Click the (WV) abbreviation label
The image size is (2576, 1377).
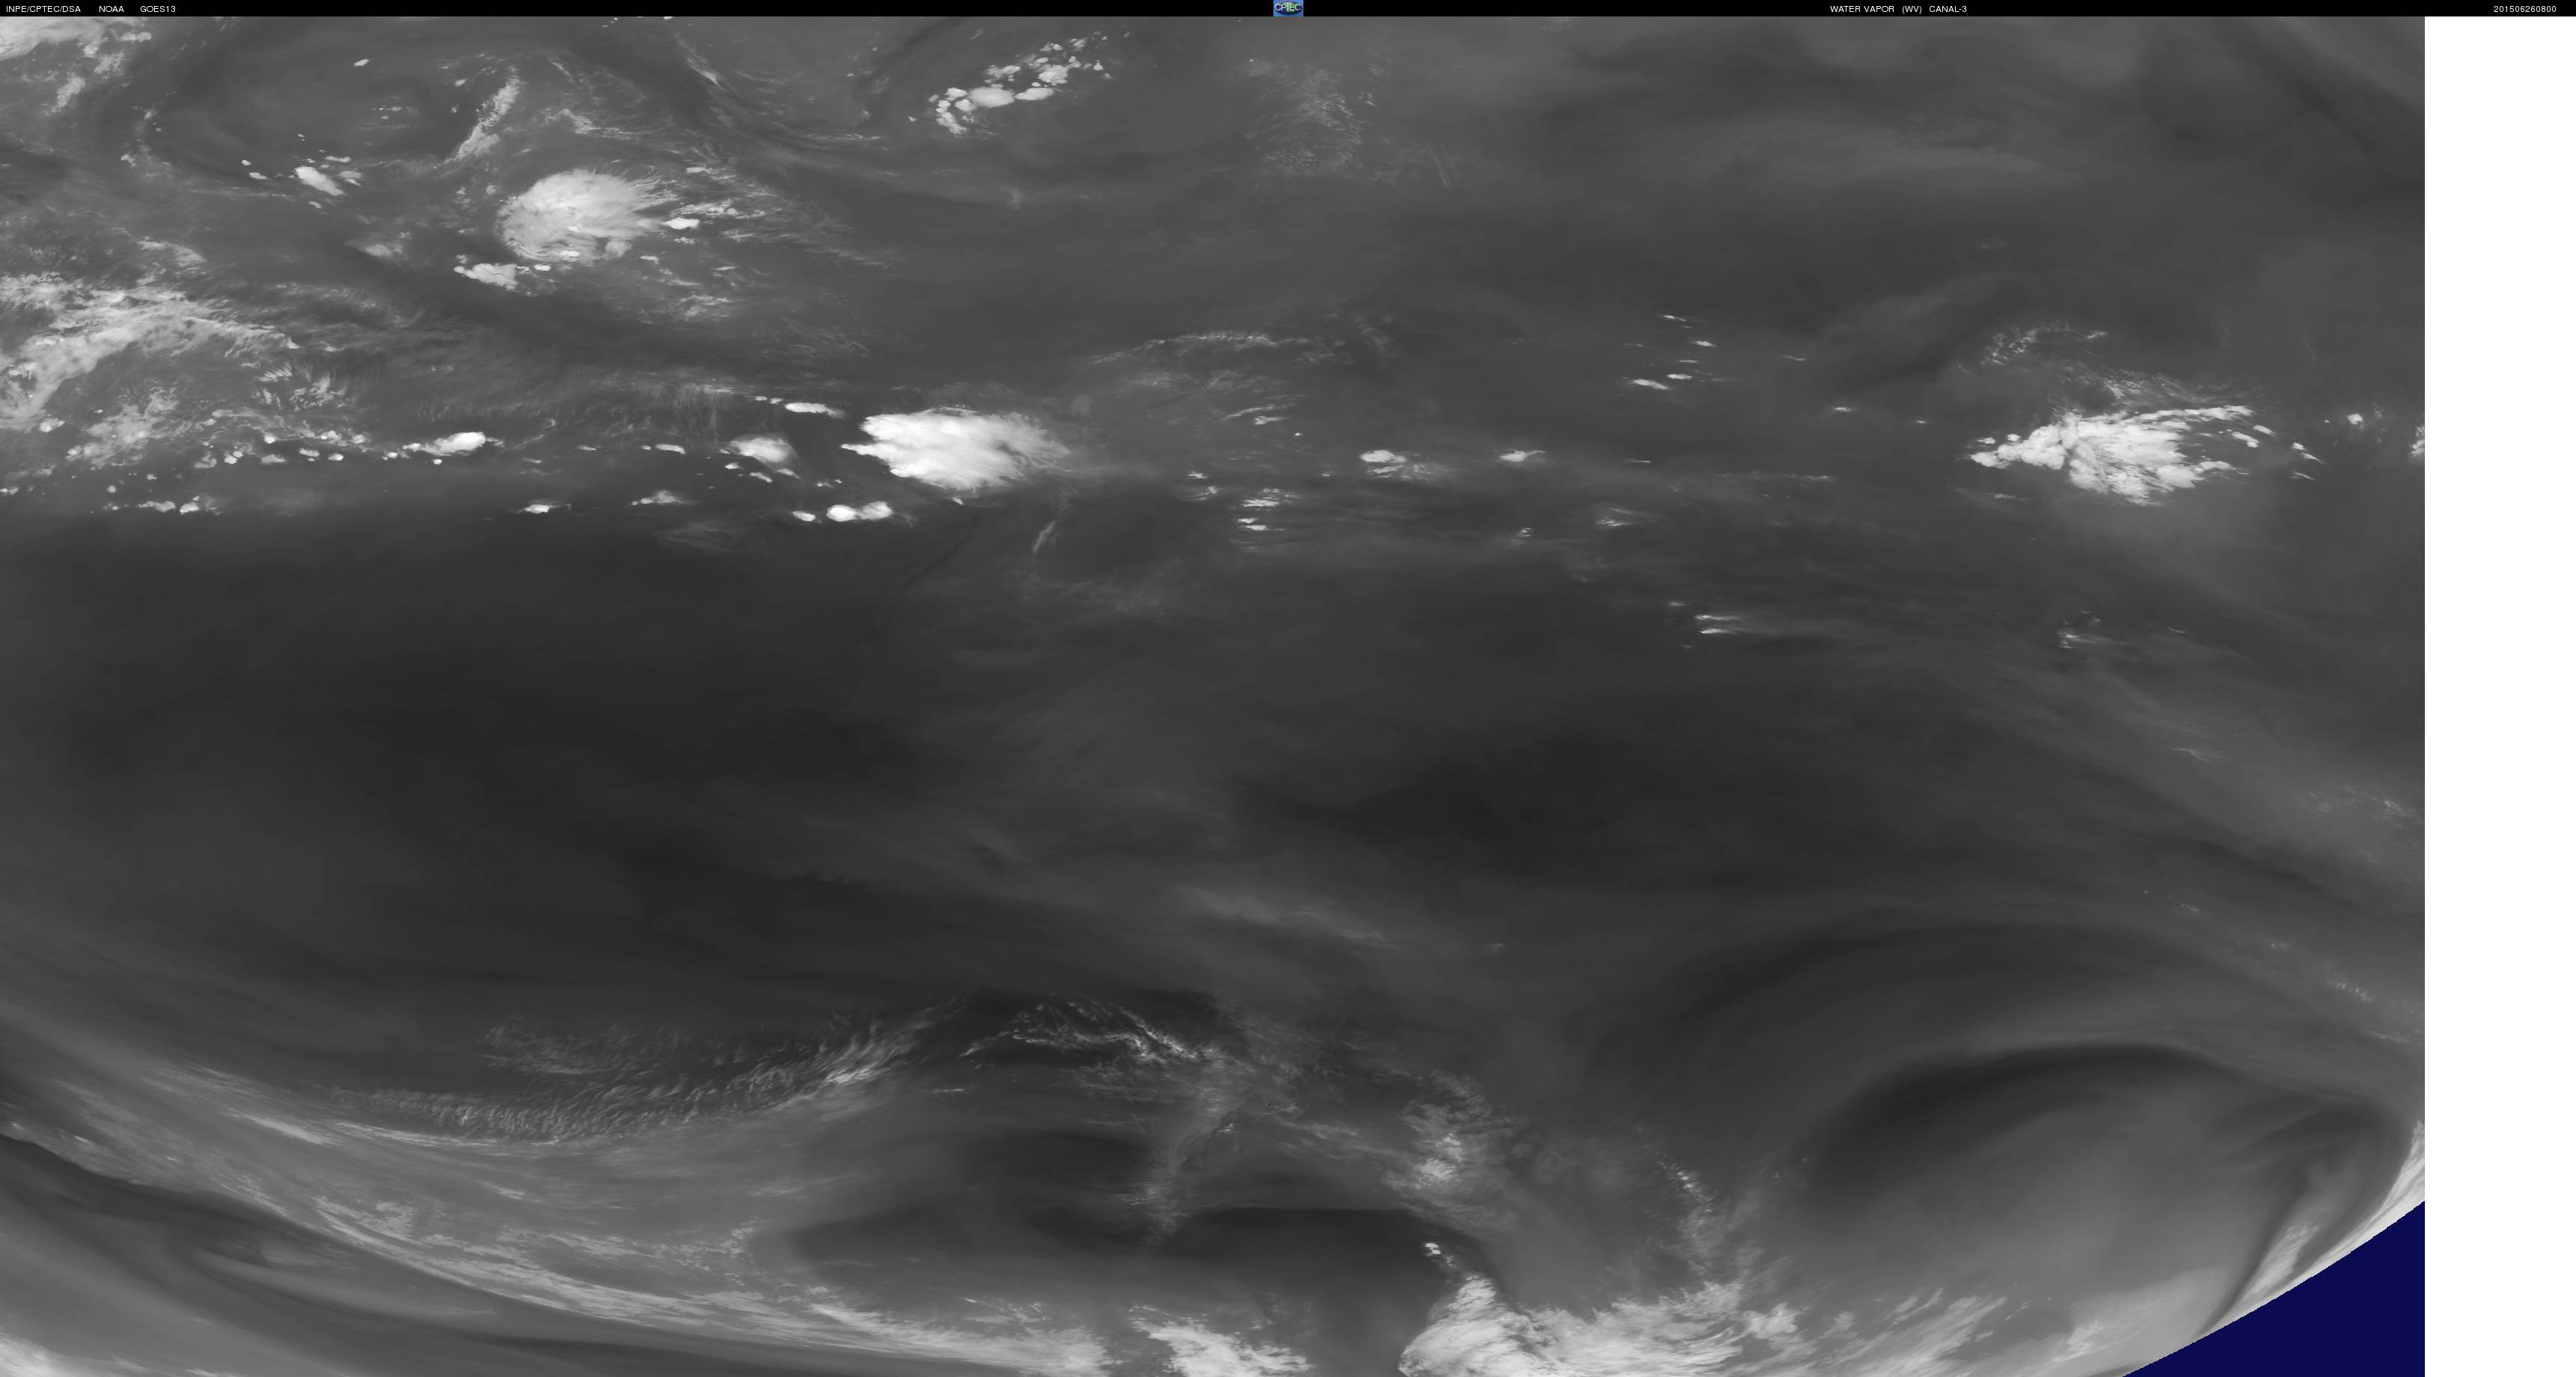click(x=1911, y=9)
